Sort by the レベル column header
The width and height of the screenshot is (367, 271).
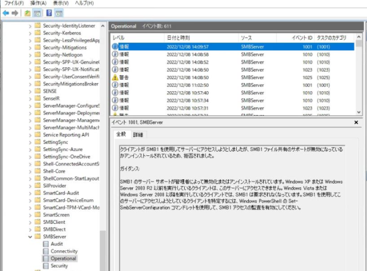click(138, 38)
